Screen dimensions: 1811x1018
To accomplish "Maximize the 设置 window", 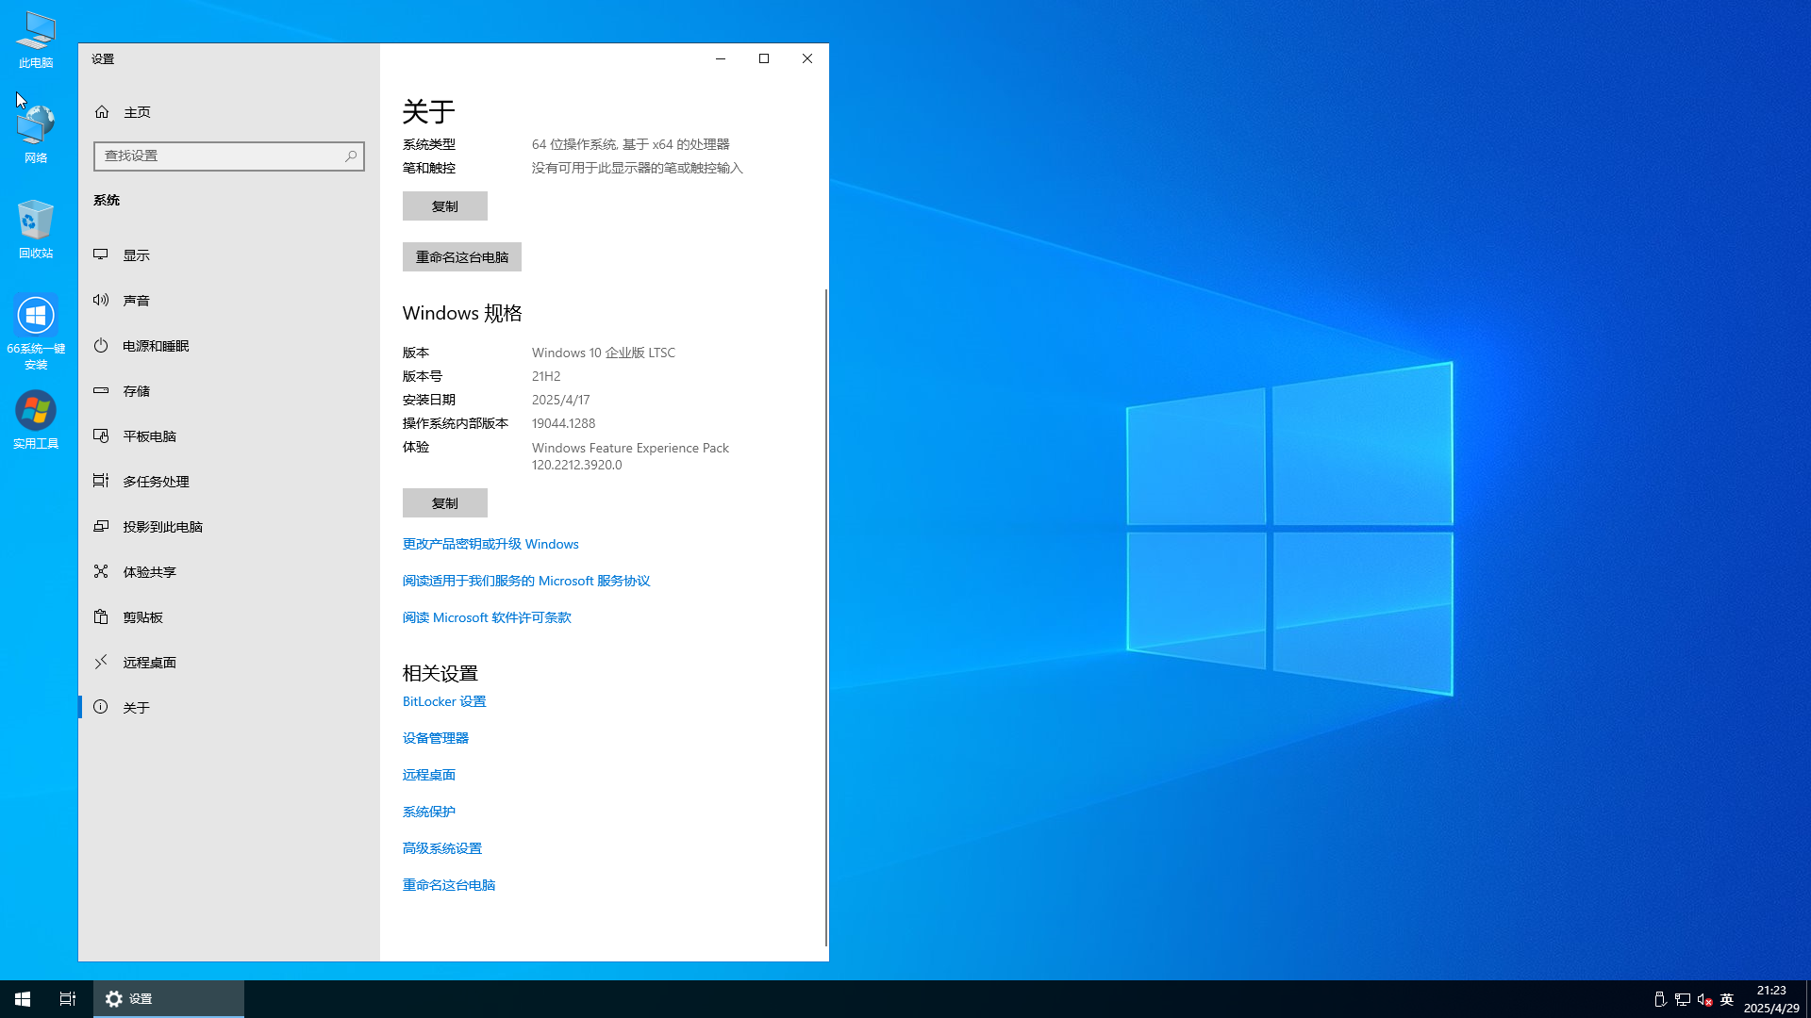I will (764, 58).
